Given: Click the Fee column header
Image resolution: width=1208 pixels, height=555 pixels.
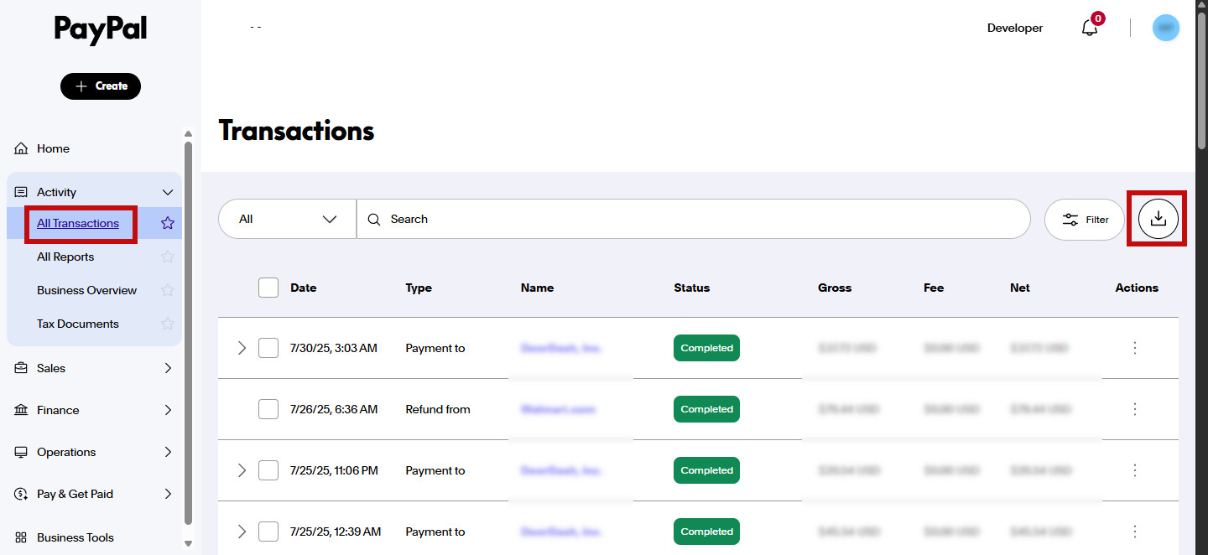Looking at the screenshot, I should (x=934, y=288).
